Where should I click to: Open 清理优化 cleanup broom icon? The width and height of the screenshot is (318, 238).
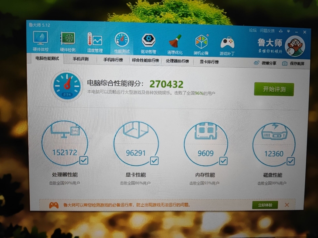pyautogui.click(x=175, y=44)
